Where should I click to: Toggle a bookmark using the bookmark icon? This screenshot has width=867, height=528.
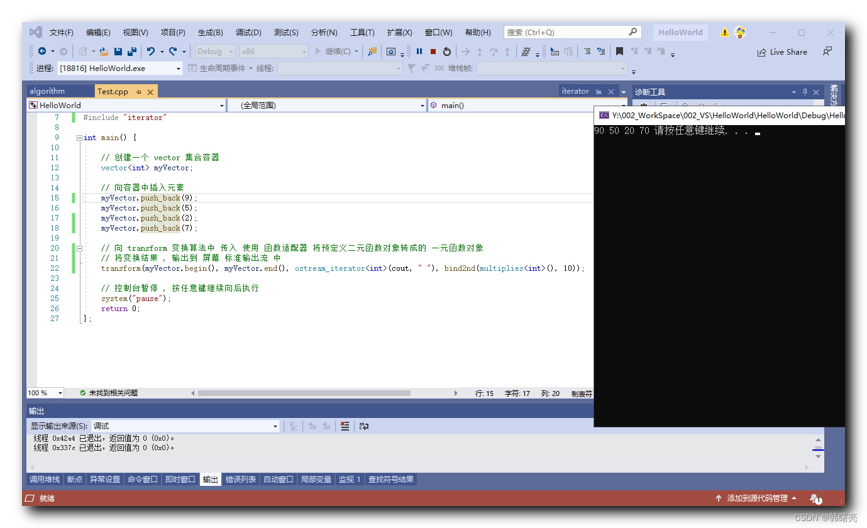(x=621, y=51)
